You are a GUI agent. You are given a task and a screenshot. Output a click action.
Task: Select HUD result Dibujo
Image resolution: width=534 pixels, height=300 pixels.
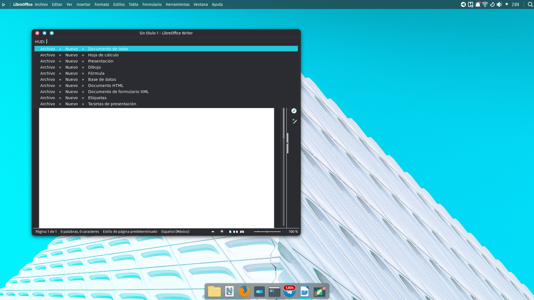(166, 67)
